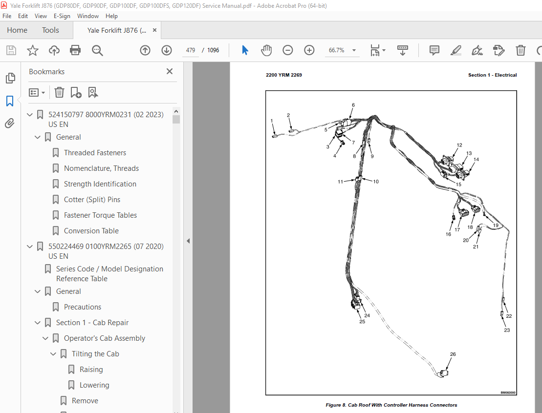
Task: Collapse the navigation pane arrow
Action: coord(188,241)
